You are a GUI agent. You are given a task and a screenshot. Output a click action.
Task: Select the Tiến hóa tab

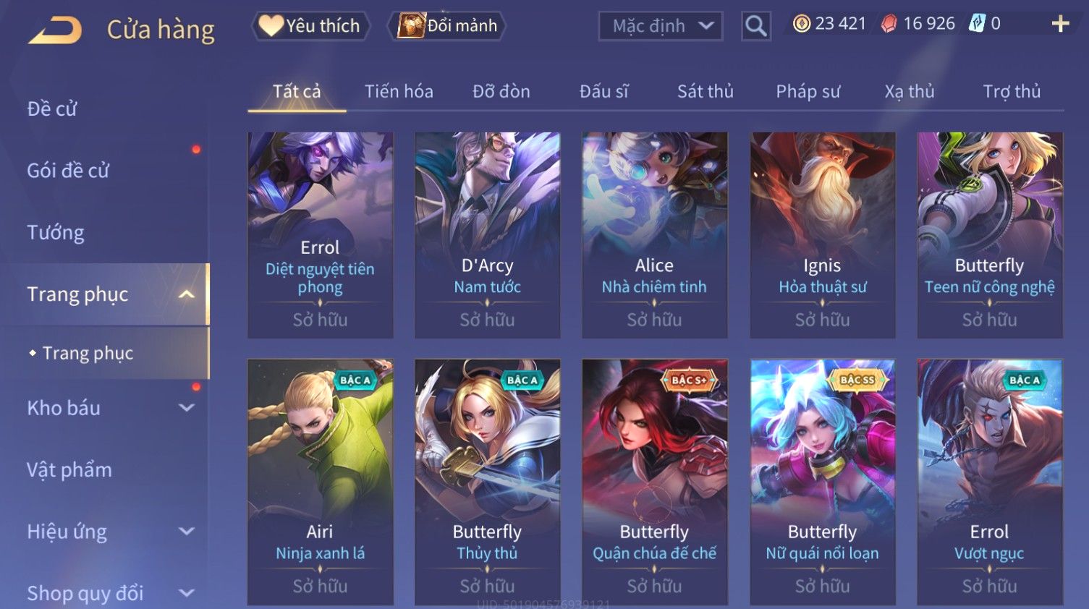tap(399, 91)
